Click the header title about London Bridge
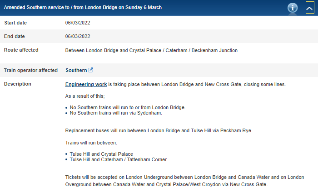318x192 pixels. (83, 8)
